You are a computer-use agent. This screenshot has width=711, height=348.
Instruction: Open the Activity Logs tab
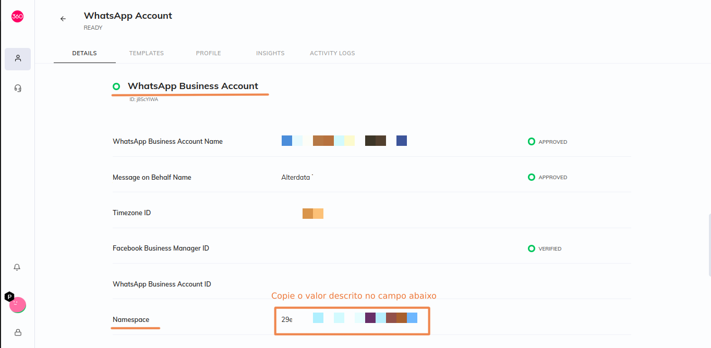[332, 53]
